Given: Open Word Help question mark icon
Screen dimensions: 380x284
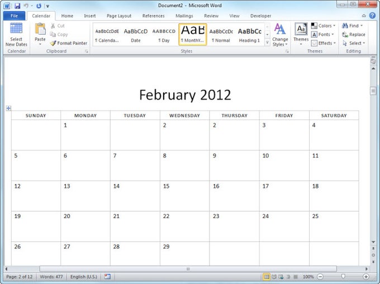Looking at the screenshot, I should pos(372,16).
